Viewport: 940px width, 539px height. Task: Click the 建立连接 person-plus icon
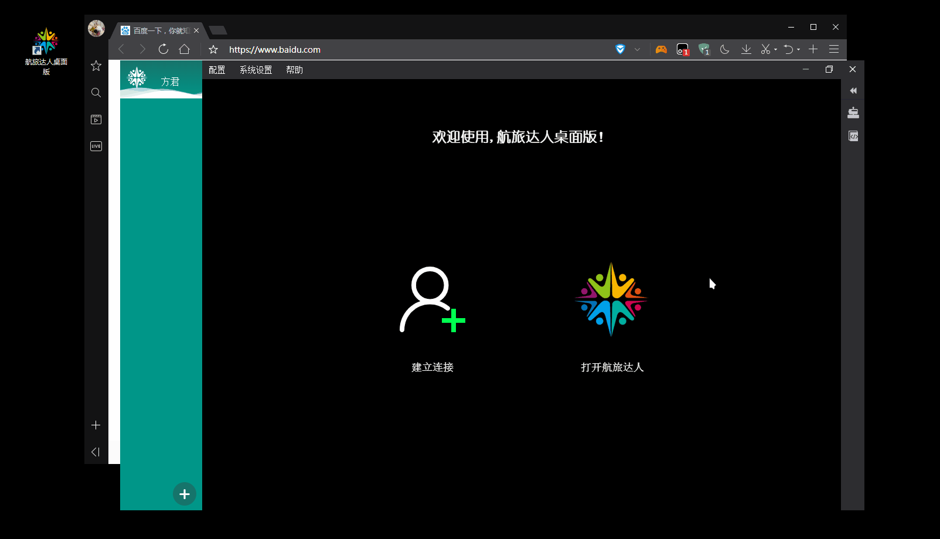coord(432,299)
